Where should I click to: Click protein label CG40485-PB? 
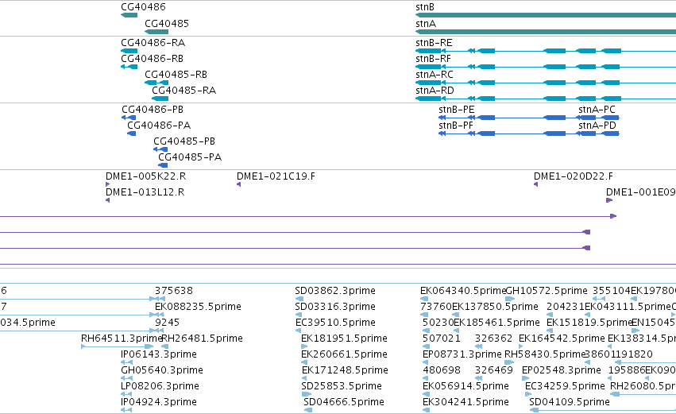pos(184,141)
